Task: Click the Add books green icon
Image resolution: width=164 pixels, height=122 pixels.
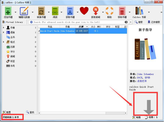Action: [x=8, y=11]
